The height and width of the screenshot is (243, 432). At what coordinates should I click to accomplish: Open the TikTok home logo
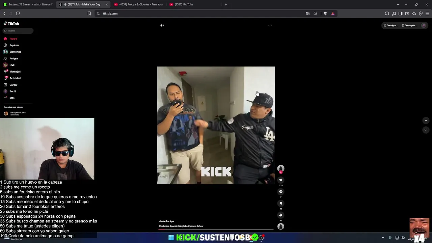tap(11, 24)
